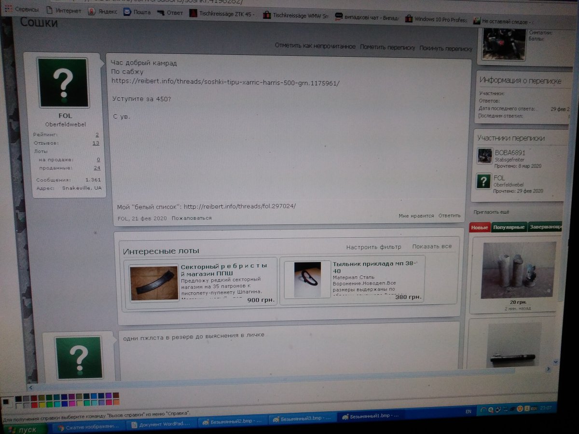
Task: Open the Сжатие изображений Chrome taskbar button
Action: 88,427
